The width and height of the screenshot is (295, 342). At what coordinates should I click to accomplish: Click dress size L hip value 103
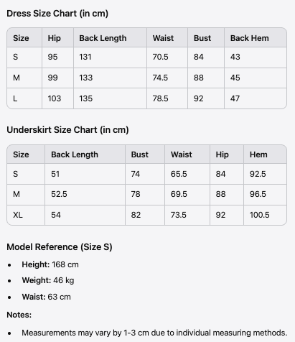(55, 98)
